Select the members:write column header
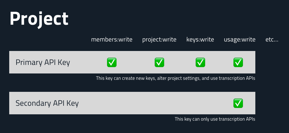This screenshot has width=289, height=133. [111, 40]
